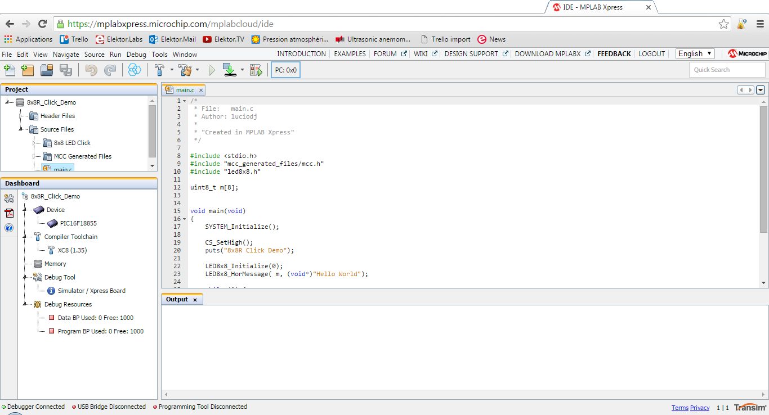Viewport: 769px width, 415px height.
Task: Open the Tools menu
Action: click(x=159, y=55)
